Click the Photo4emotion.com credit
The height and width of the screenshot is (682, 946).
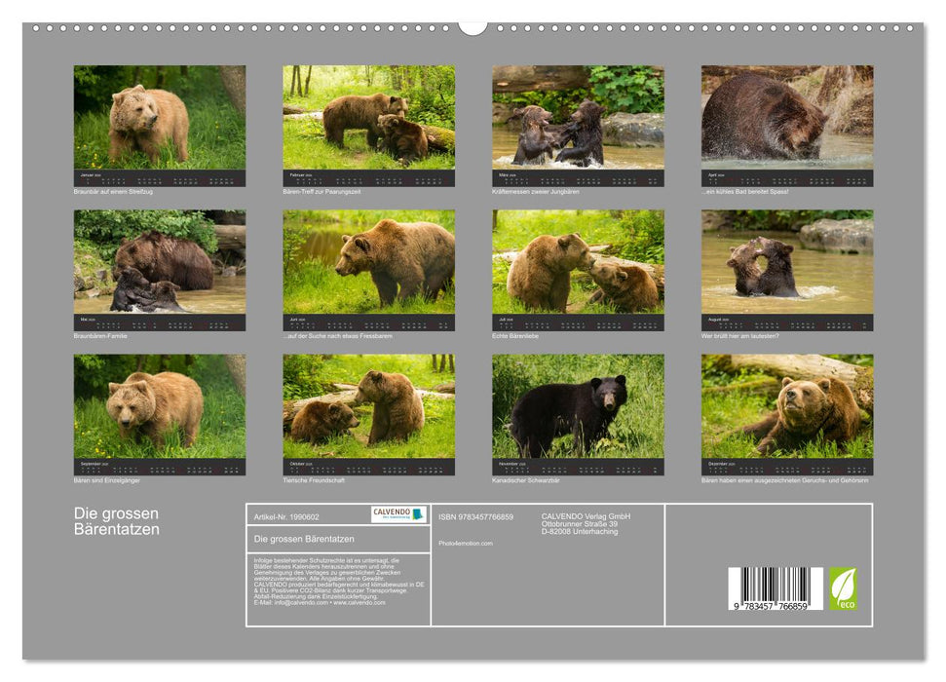click(465, 543)
